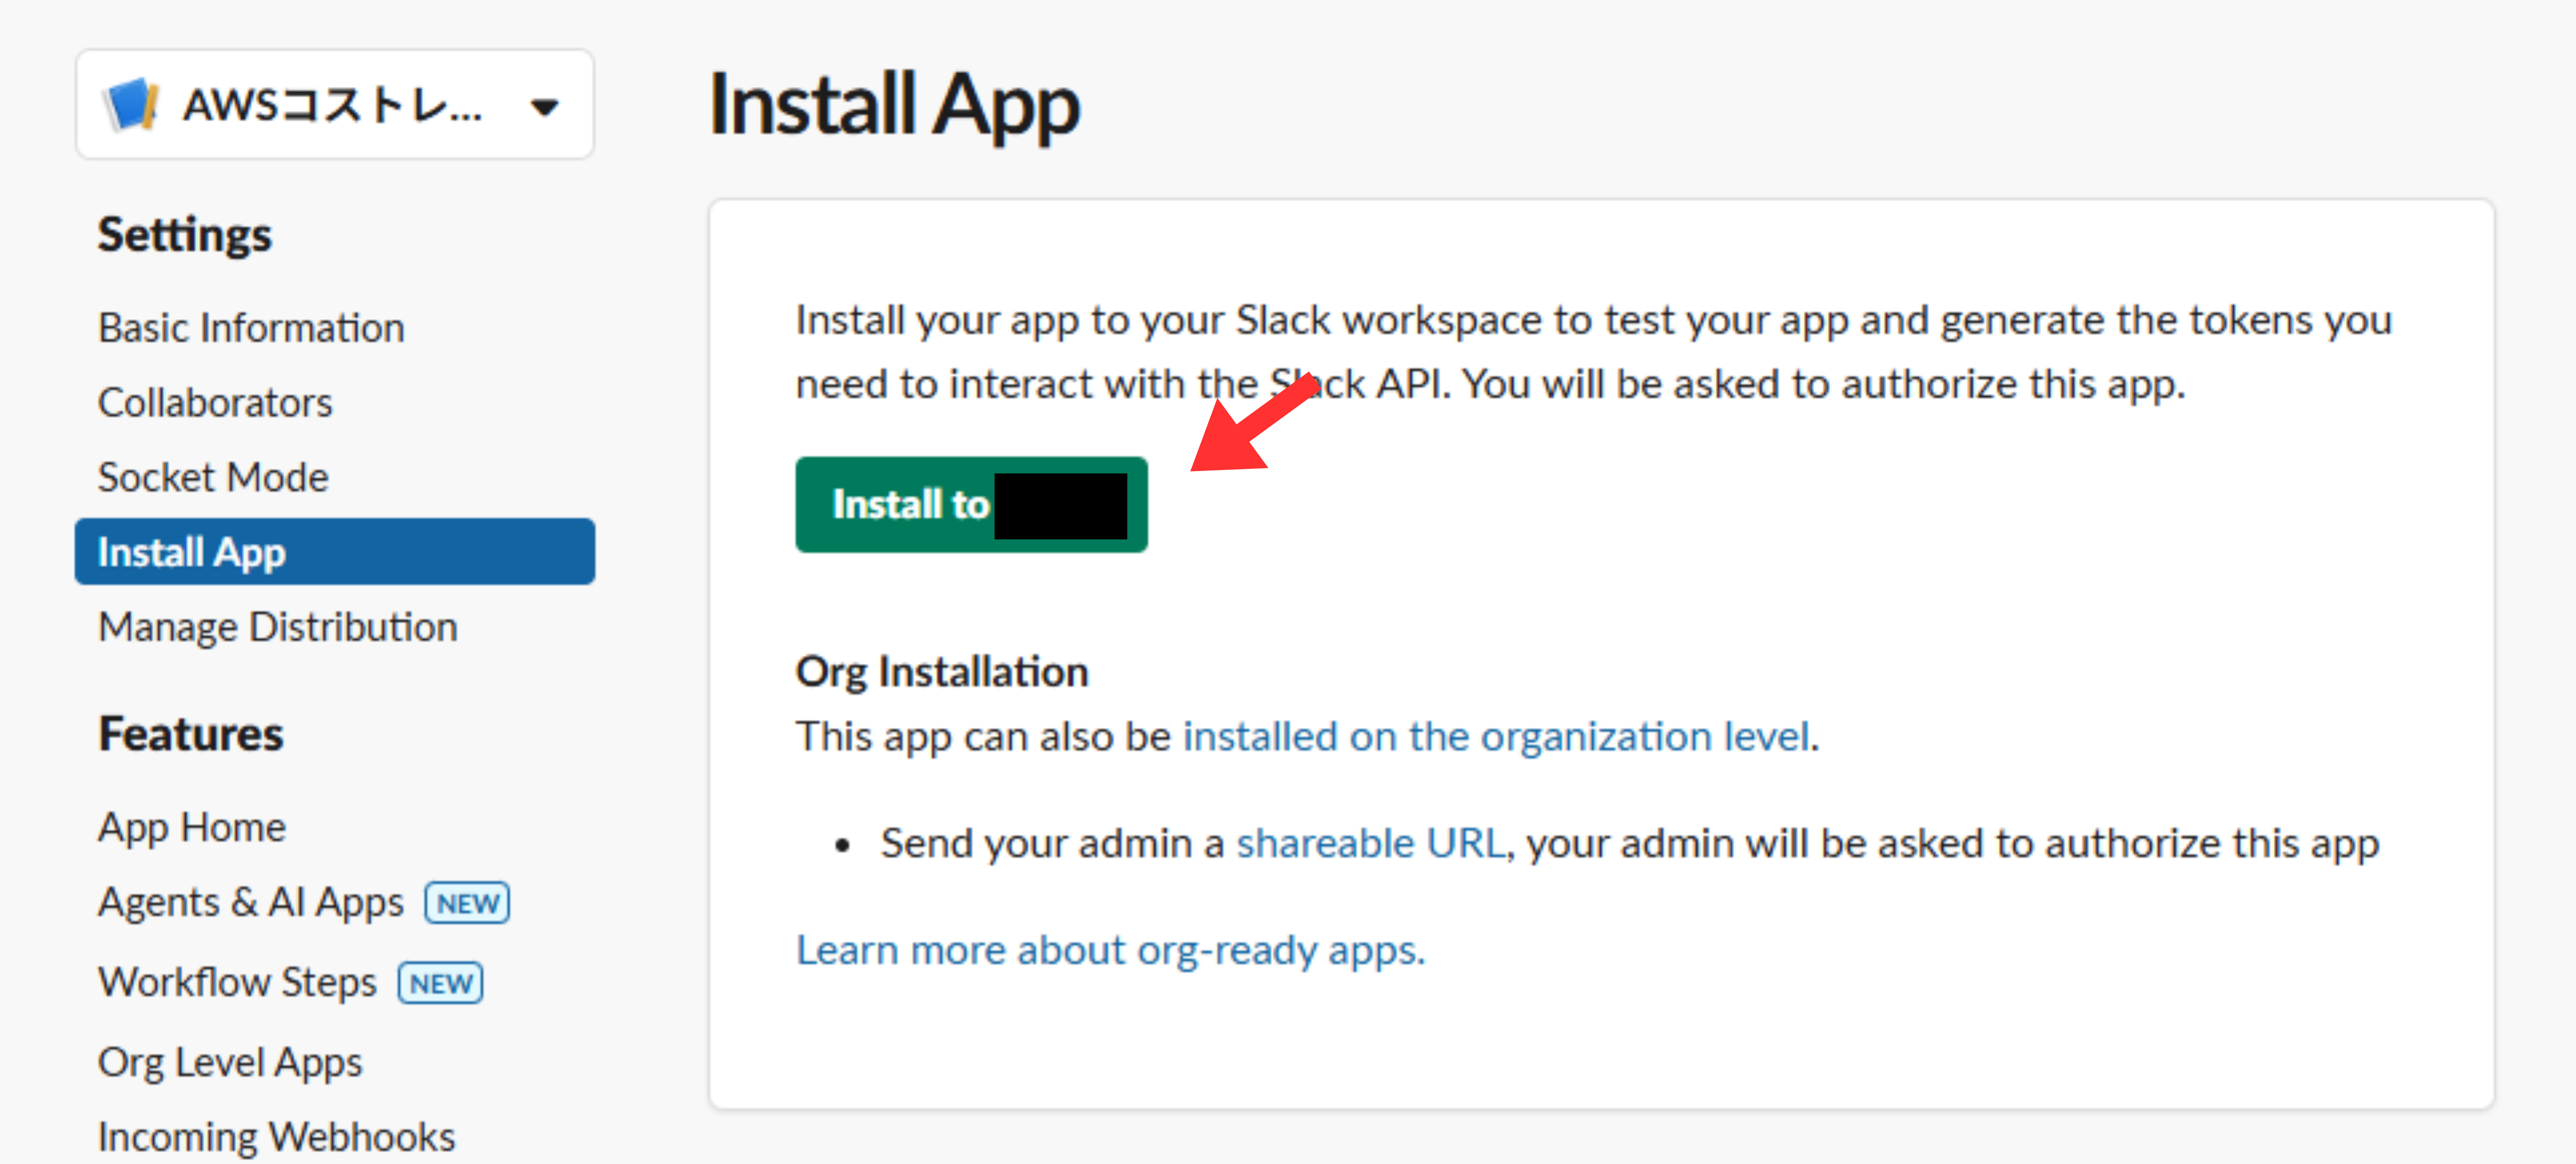Go to Workflow Steps
This screenshot has height=1164, width=2576.
[x=237, y=982]
